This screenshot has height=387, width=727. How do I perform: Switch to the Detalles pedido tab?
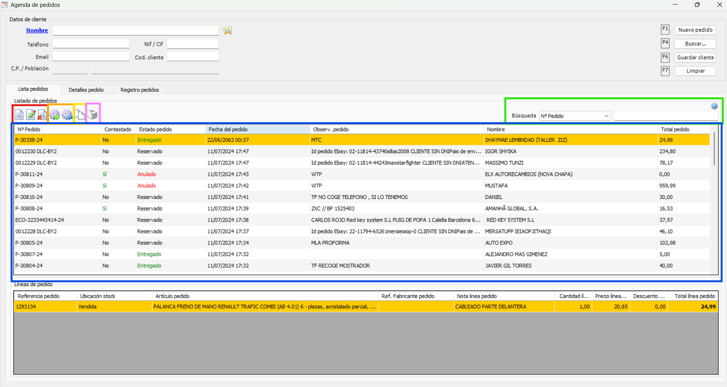tap(86, 90)
